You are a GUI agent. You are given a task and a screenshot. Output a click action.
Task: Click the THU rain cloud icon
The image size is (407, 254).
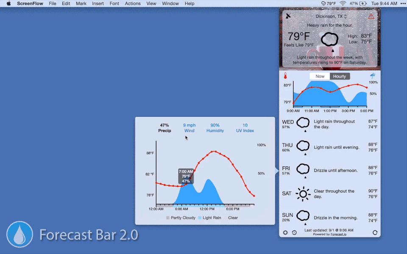pyautogui.click(x=303, y=147)
